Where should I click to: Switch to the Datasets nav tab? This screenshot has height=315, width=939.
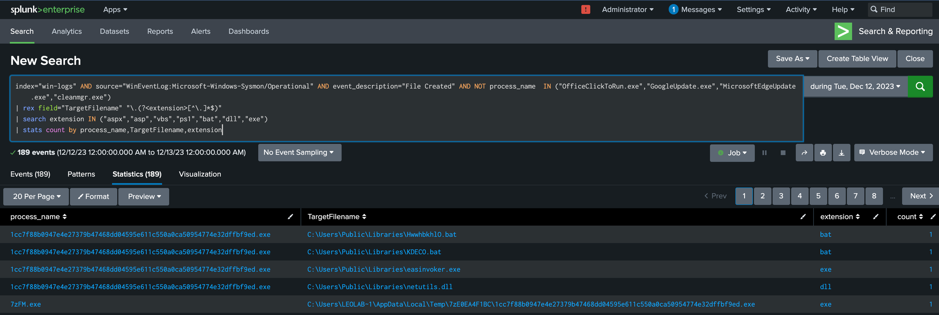[115, 32]
